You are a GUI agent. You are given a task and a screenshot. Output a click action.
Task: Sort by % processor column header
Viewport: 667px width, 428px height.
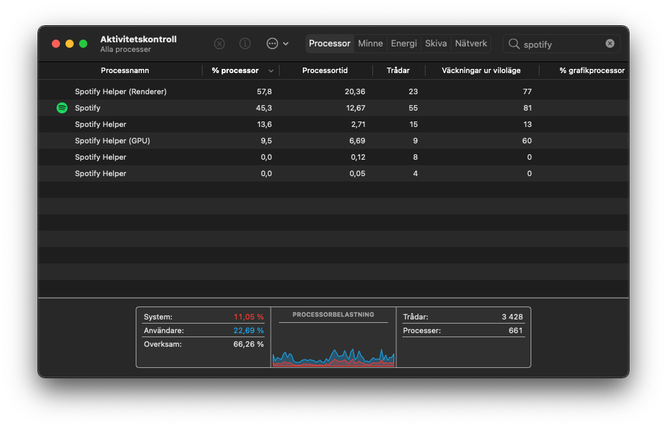tap(235, 71)
